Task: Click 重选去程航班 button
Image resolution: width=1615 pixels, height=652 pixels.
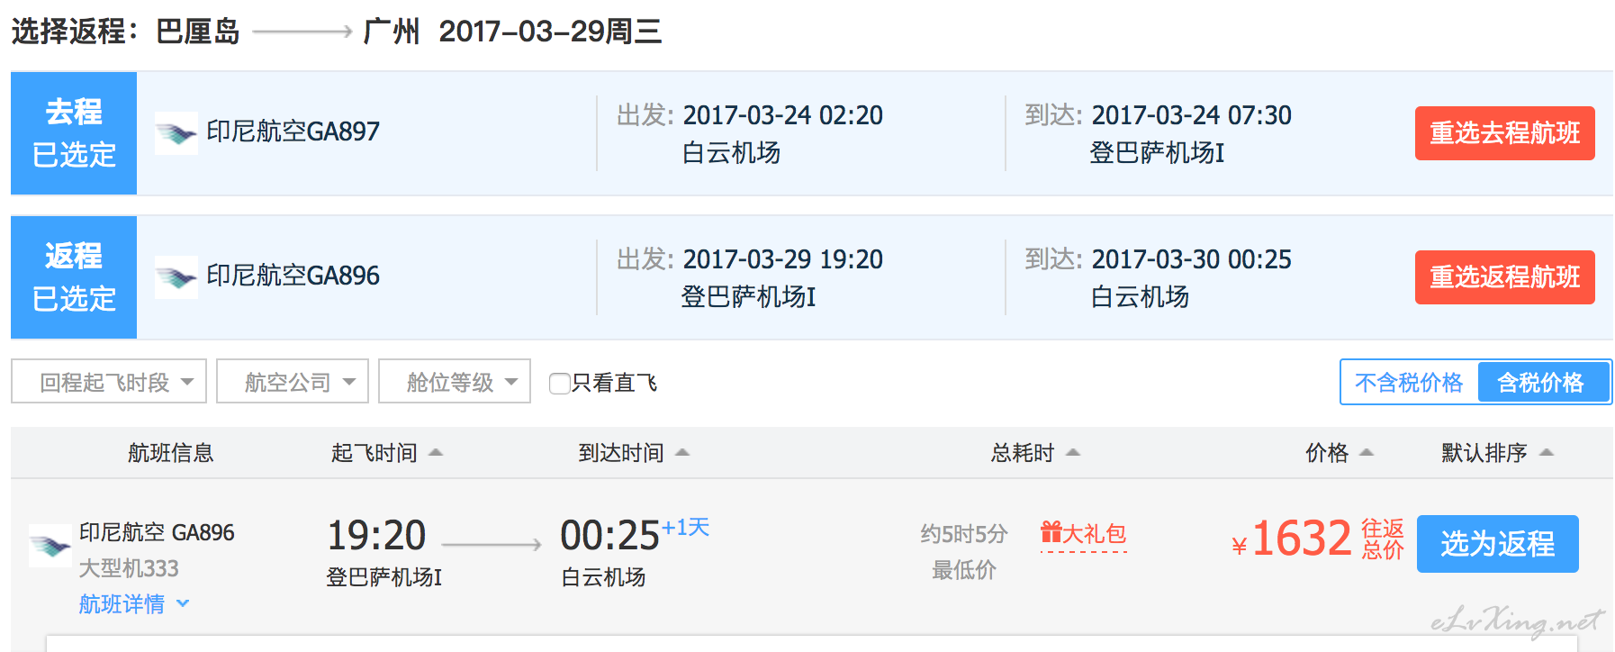Action: (x=1504, y=133)
